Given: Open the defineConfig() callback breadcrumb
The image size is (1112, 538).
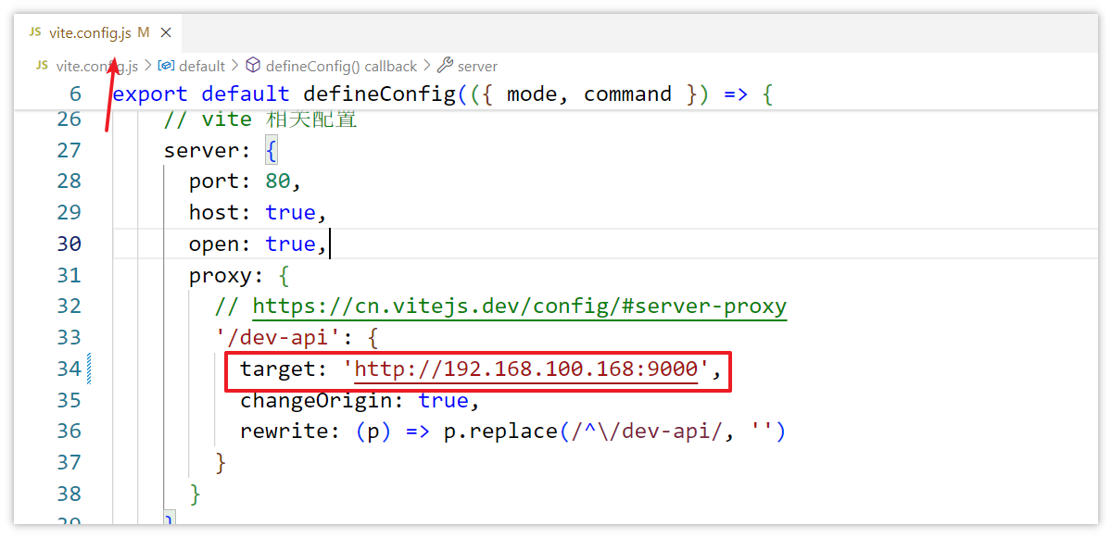Looking at the screenshot, I should tap(331, 66).
